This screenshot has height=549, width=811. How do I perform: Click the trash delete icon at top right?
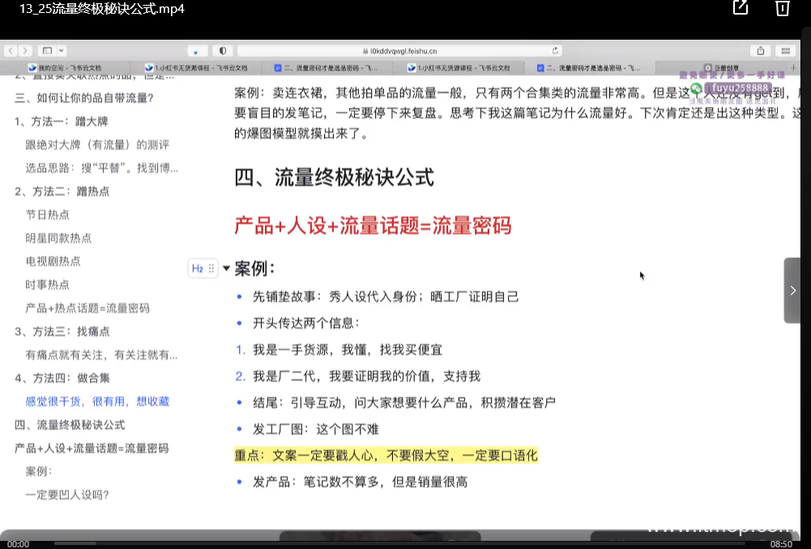coord(782,8)
